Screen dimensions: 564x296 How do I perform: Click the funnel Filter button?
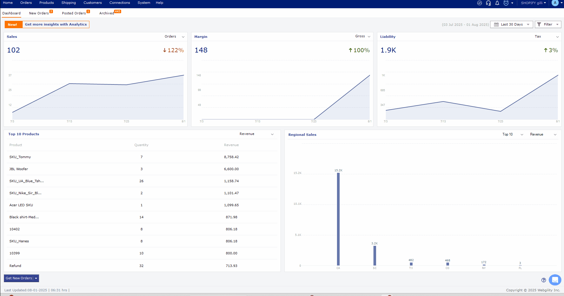tap(548, 24)
